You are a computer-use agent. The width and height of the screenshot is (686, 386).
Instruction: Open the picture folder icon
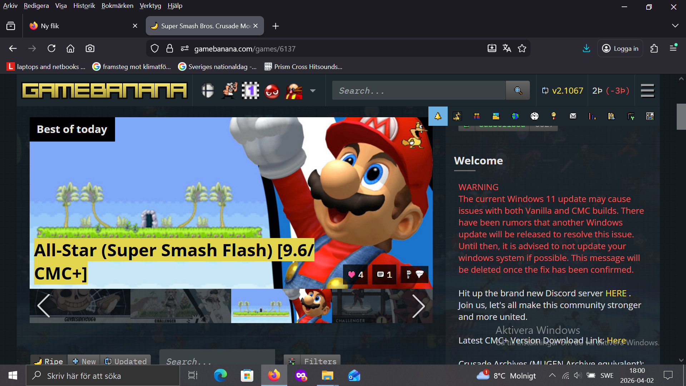496,116
